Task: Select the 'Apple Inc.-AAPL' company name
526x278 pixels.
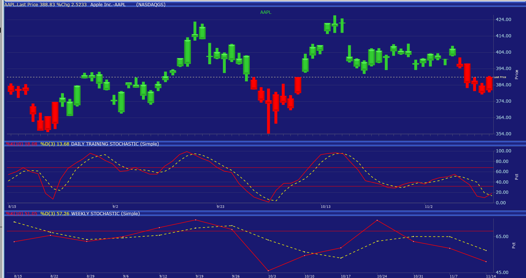Action: click(108, 4)
